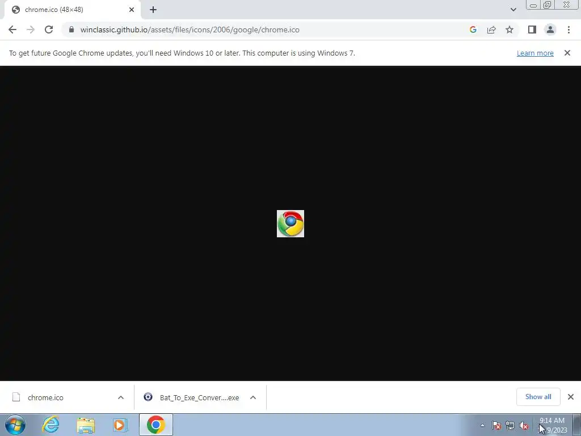Open the Action Center flag icon
This screenshot has height=436, width=581.
(496, 425)
